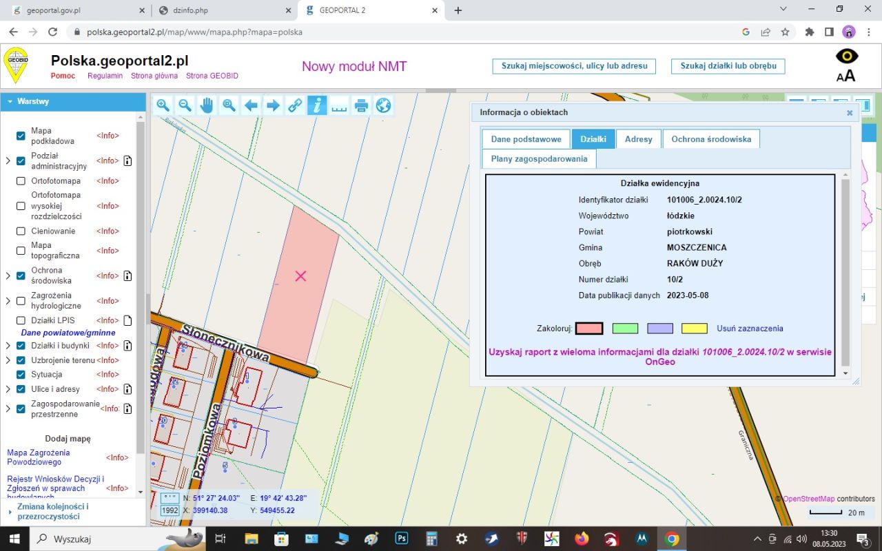Viewport: 882px width, 551px height.
Task: Click the Usuń zaznaczenia link
Action: [750, 329]
